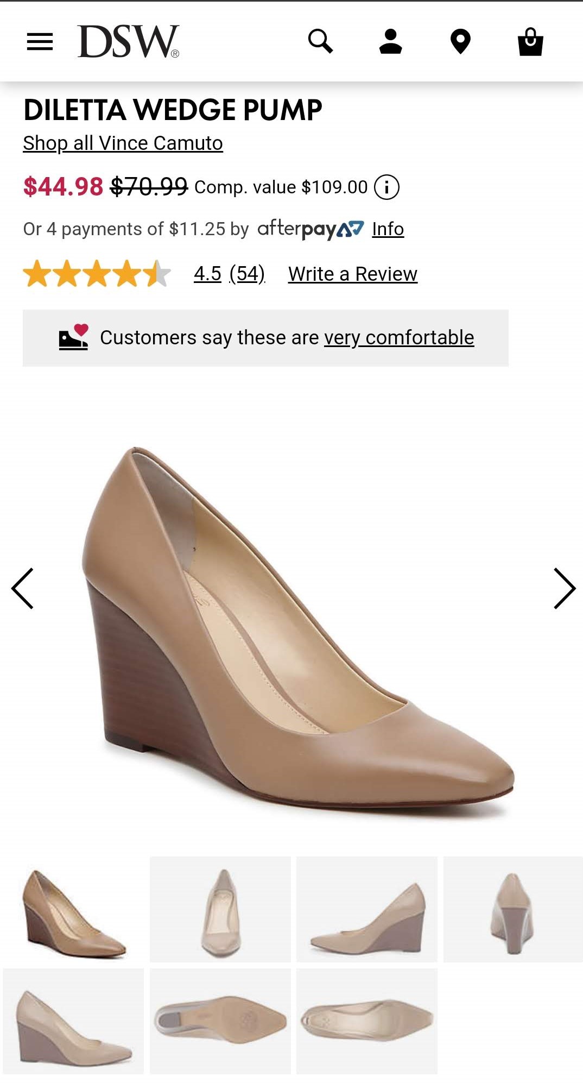
Task: Click the 4.5 star rating display
Action: pos(97,274)
